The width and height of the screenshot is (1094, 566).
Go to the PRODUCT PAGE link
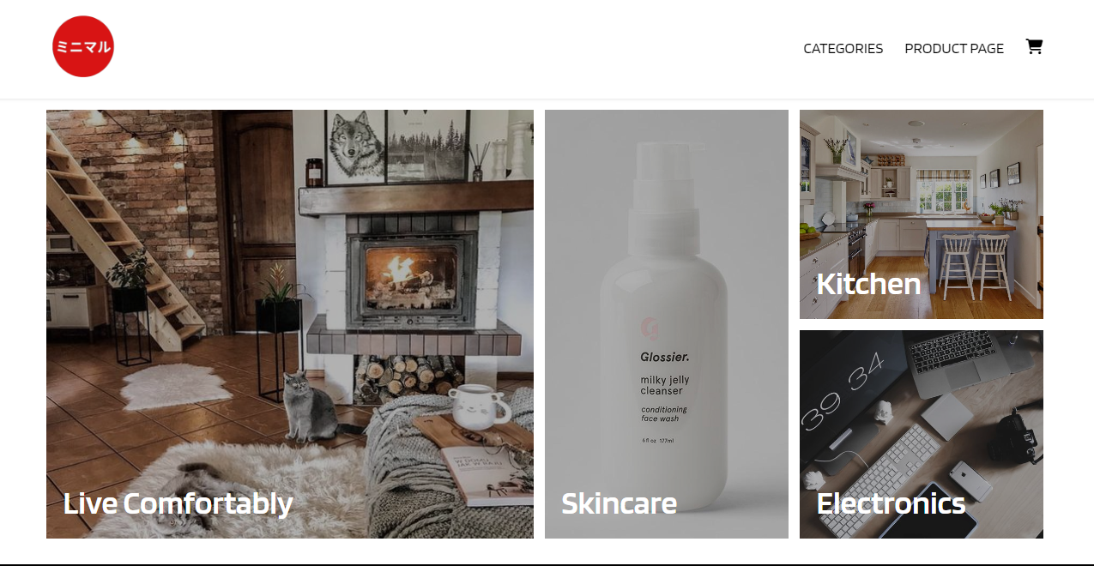pos(954,49)
